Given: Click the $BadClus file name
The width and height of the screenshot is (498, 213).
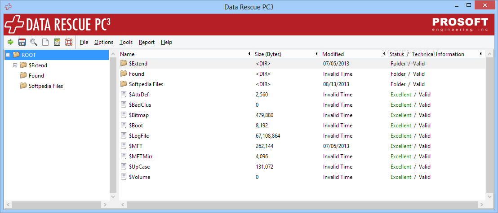Looking at the screenshot, I should point(140,105).
